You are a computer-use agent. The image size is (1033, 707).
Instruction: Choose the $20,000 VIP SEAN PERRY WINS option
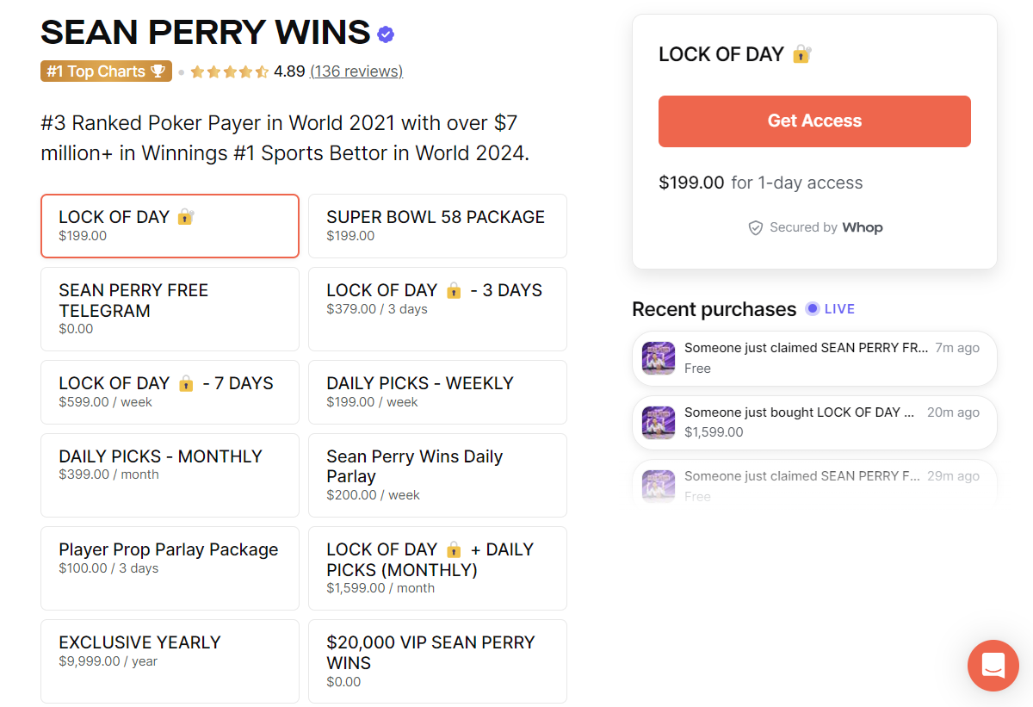coord(437,660)
